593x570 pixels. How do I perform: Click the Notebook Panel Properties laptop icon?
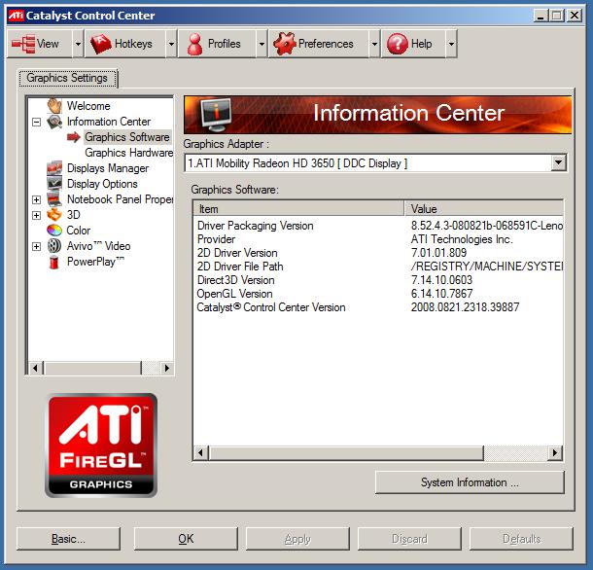tap(54, 199)
